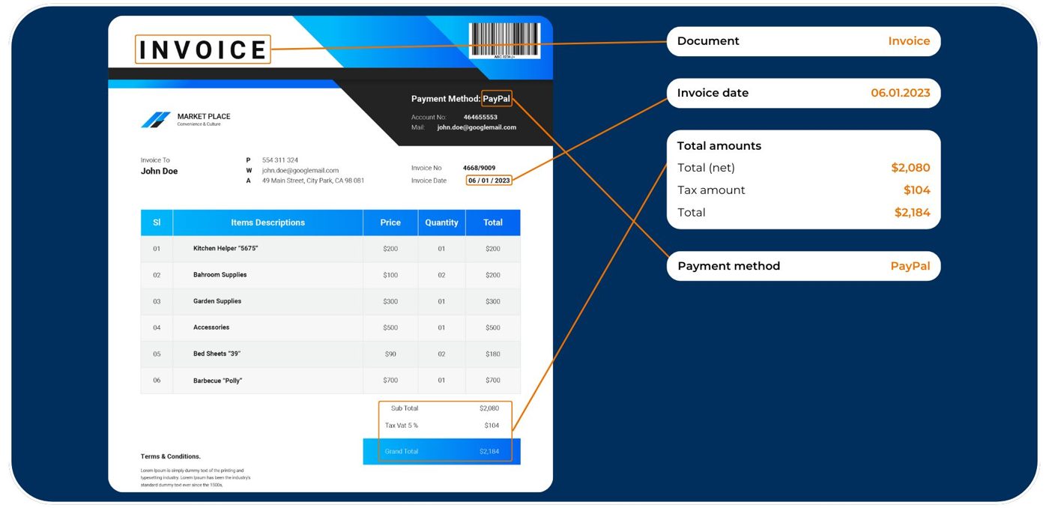This screenshot has width=1049, height=508.
Task: Click the 'Document' label in right panel
Action: [x=708, y=41]
